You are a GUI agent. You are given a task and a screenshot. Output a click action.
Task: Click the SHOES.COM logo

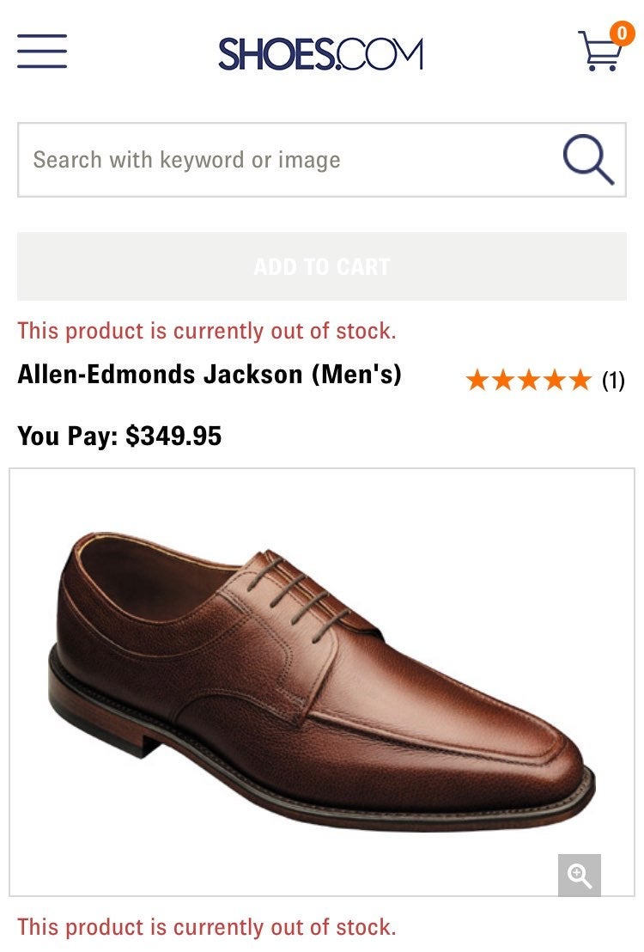[320, 53]
